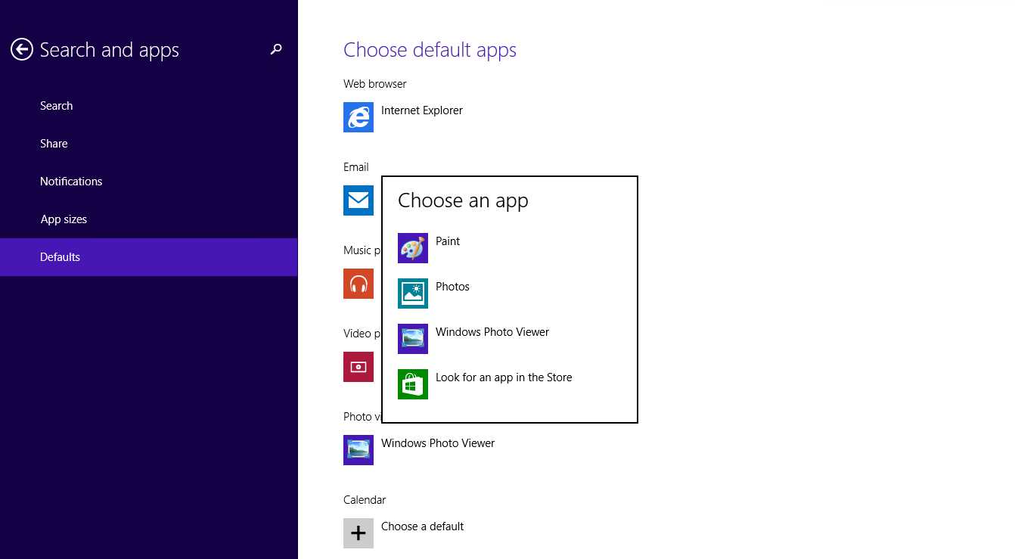This screenshot has width=1015, height=559.
Task: Click the "Search and apps" sidebar title
Action: pos(110,50)
